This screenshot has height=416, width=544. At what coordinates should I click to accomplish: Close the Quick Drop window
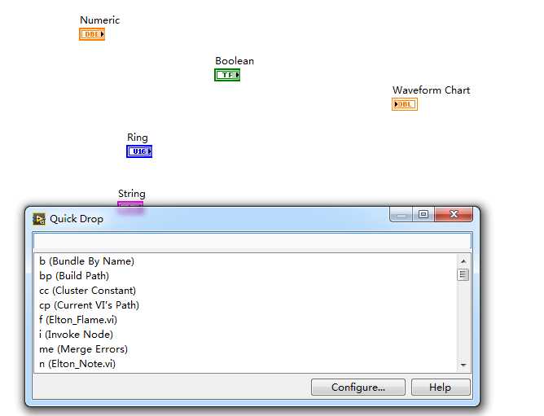(454, 215)
